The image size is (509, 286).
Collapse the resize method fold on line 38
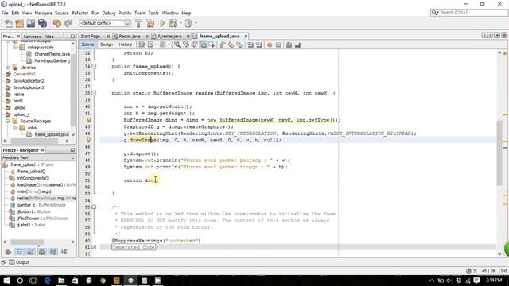(x=94, y=93)
